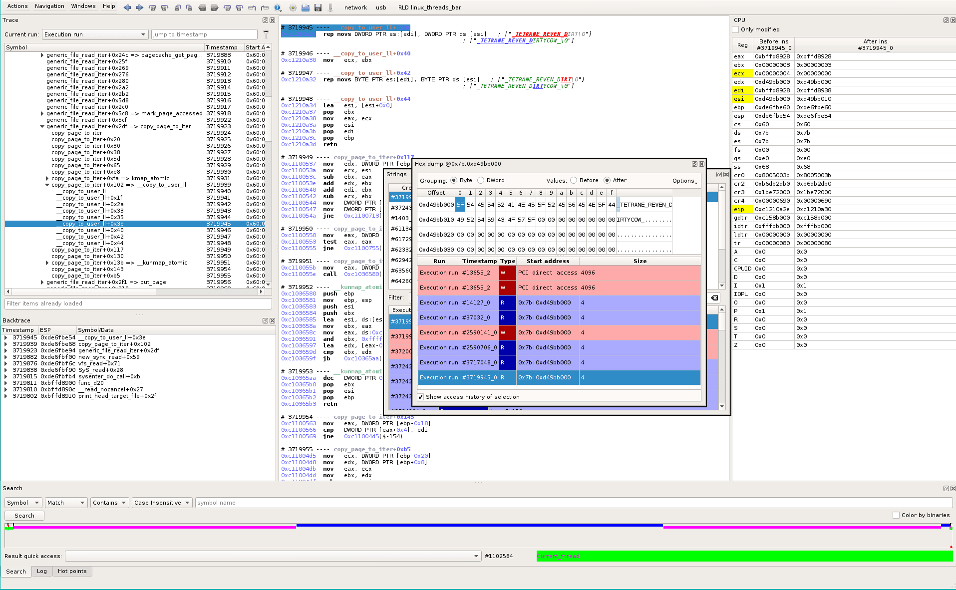Enable the Only modified checkbox in CPU panel

(x=735, y=29)
